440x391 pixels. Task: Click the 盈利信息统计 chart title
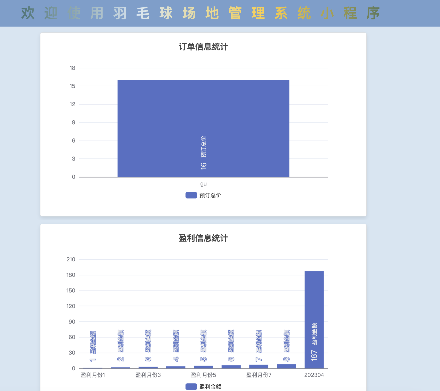pos(203,238)
